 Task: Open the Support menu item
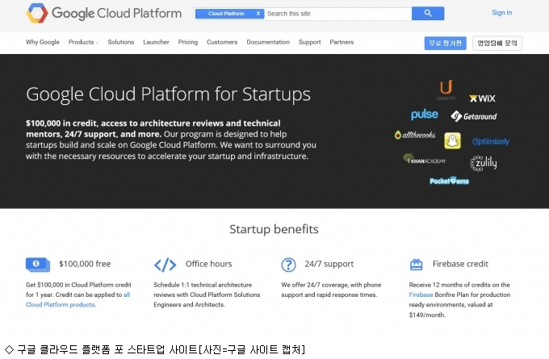pyautogui.click(x=309, y=42)
